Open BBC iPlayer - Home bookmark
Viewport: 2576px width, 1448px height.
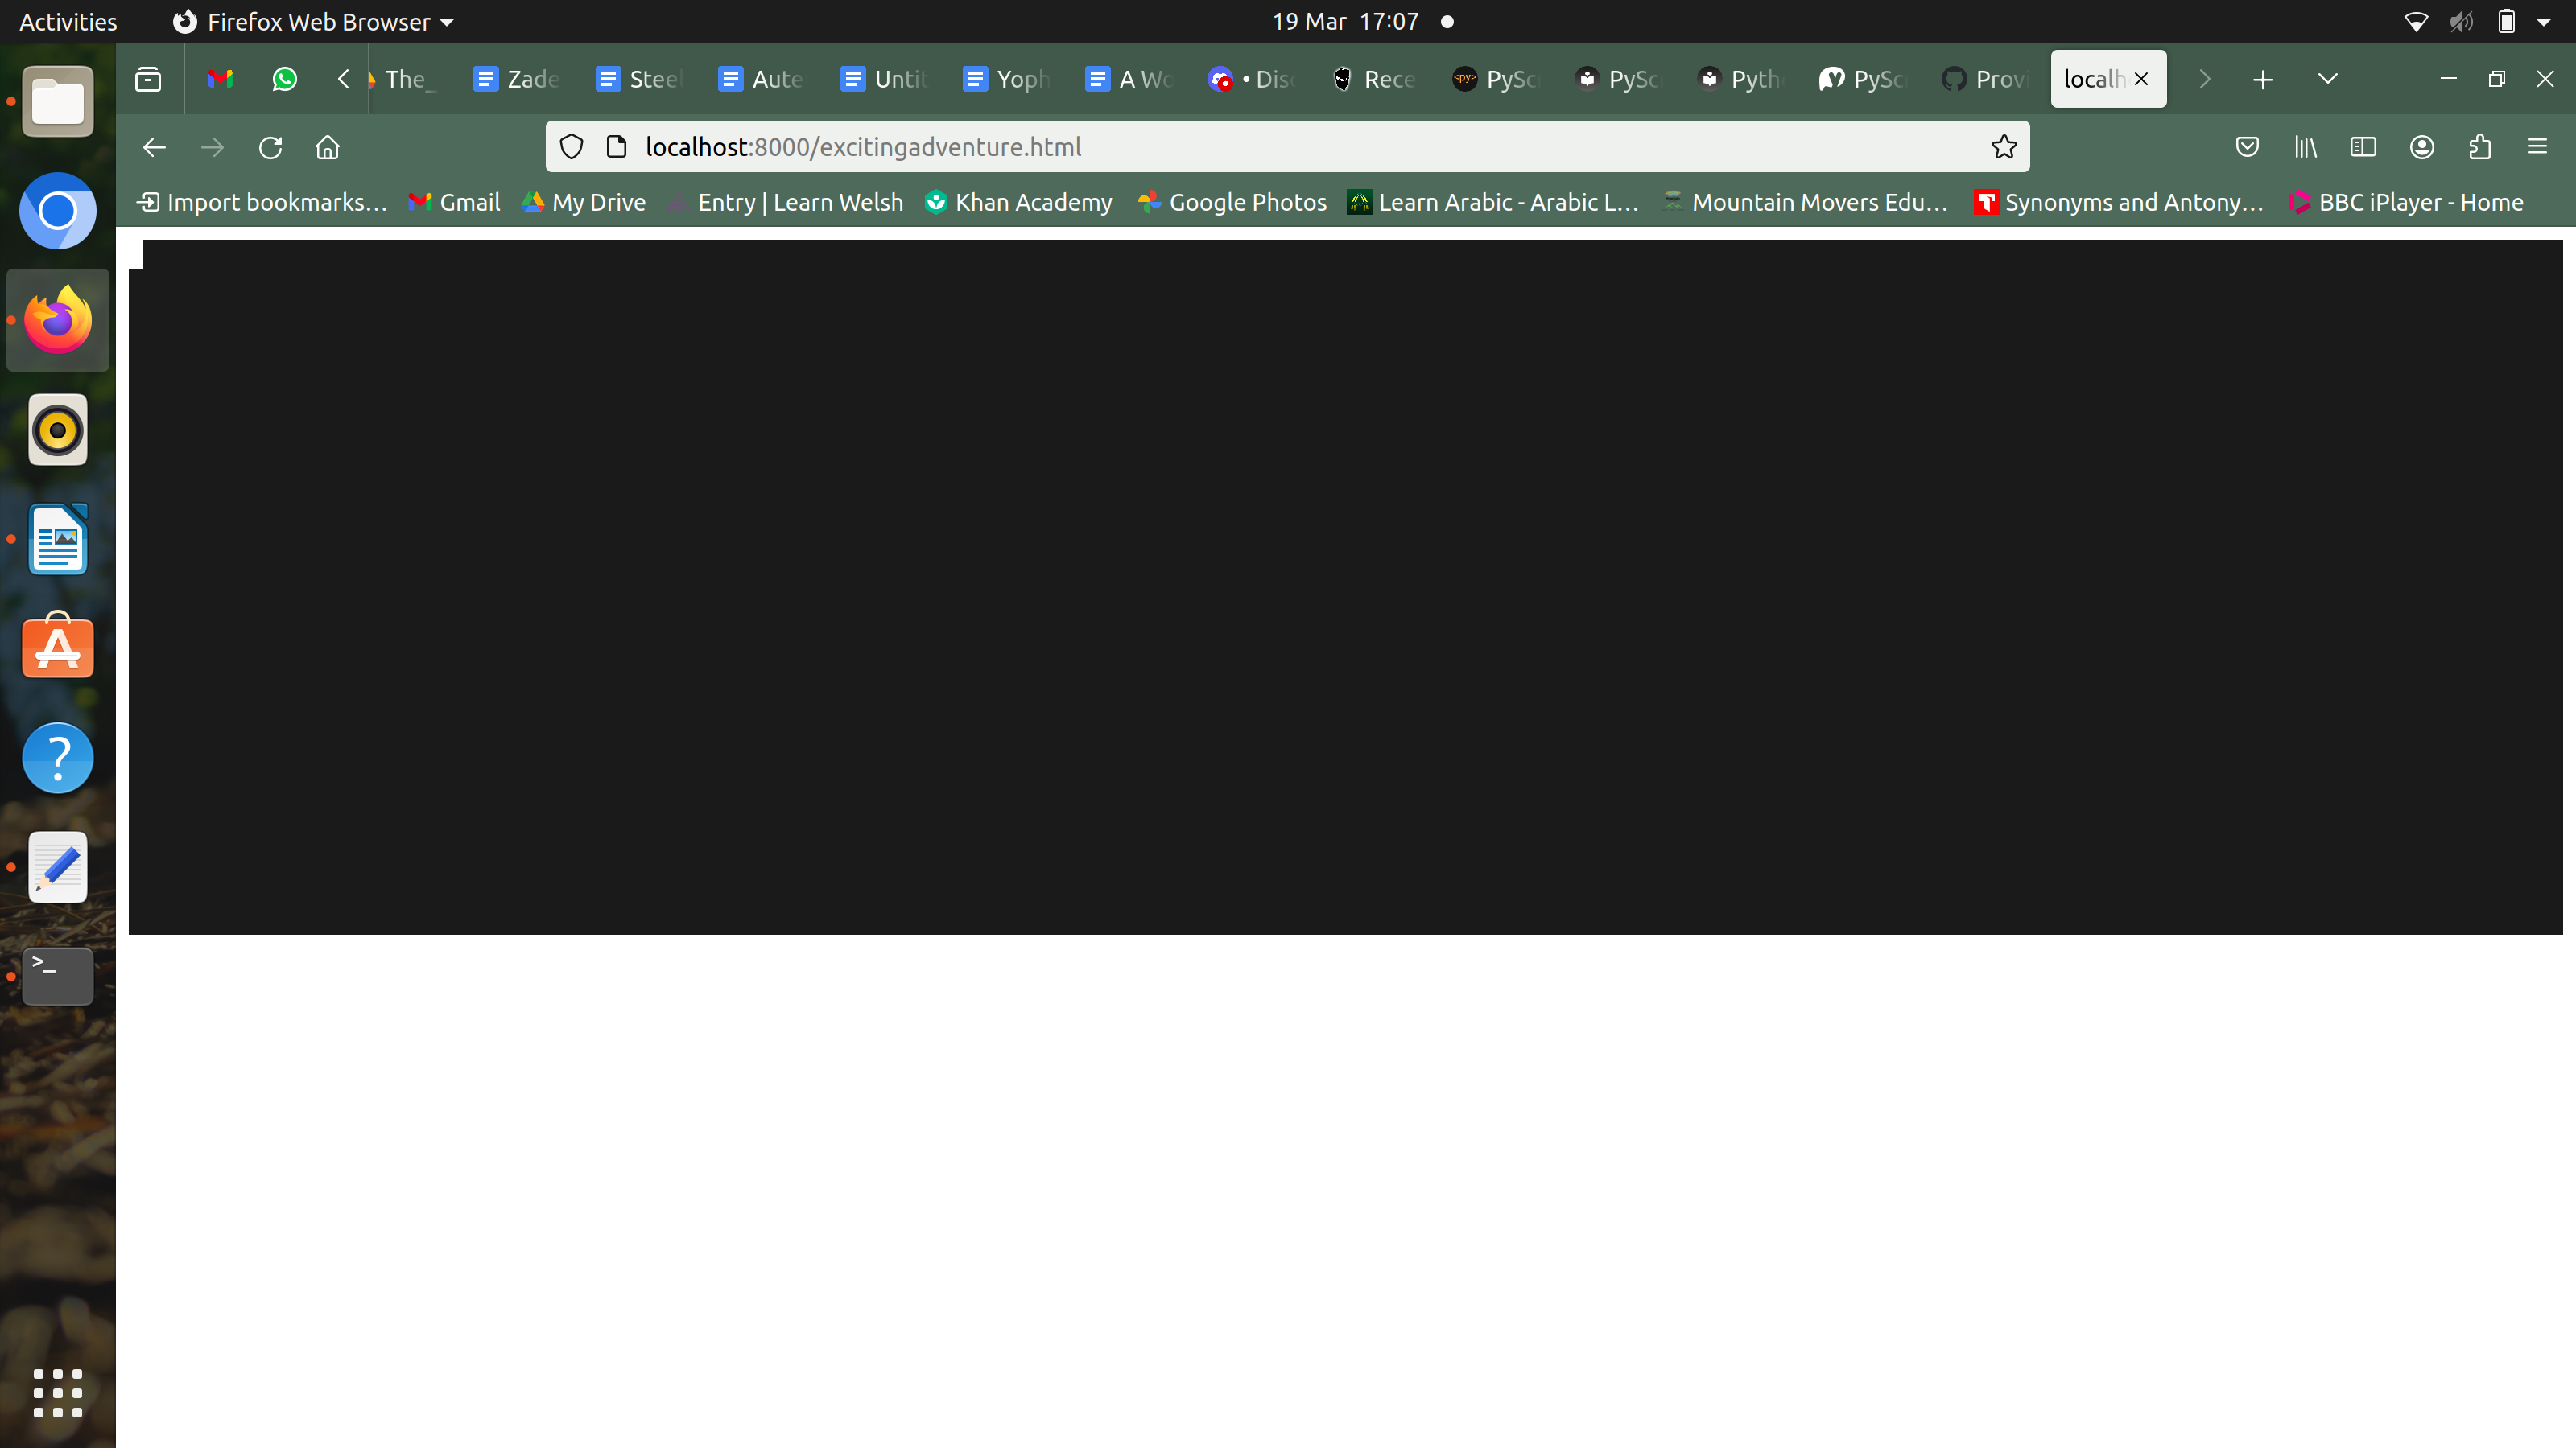coord(2406,202)
